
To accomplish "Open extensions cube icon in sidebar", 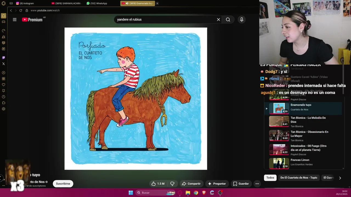I will 4,103.
